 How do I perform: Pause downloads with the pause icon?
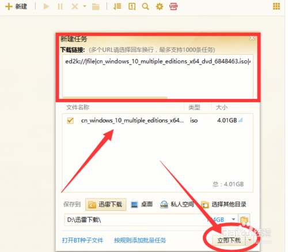click(x=60, y=7)
